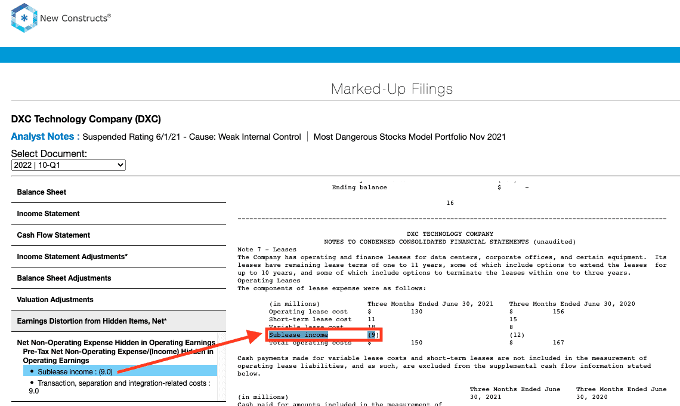The height and width of the screenshot is (406, 680).
Task: Click the NOTES TO CONDENSED CONSOLIDATED FINANCIAL STATEMENTS heading
Action: tap(450, 241)
